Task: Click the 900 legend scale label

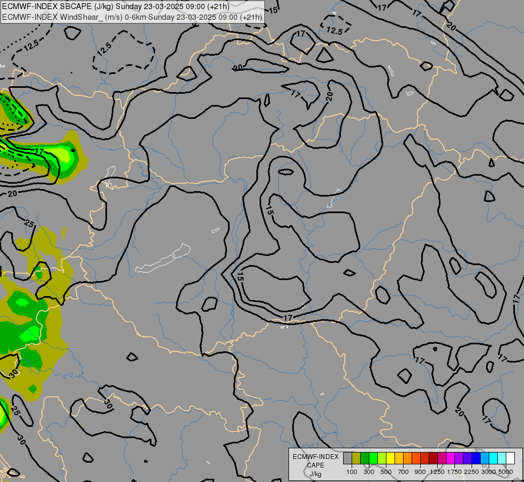Action: [420, 472]
